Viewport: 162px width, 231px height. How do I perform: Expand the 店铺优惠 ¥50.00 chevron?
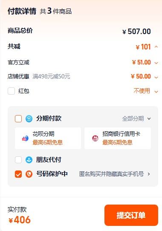[156, 77]
